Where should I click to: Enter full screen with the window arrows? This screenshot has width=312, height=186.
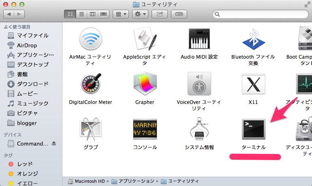[307, 4]
